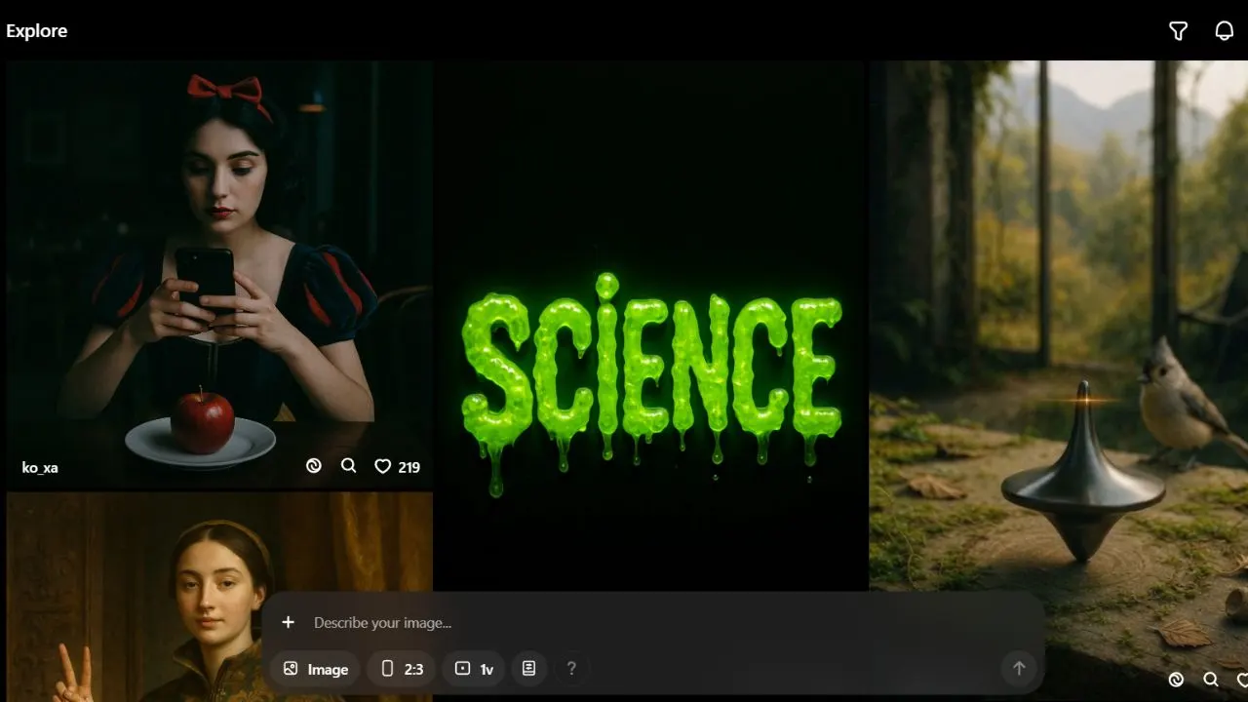
Task: Open the ko_xa user profile link
Action: 40,467
